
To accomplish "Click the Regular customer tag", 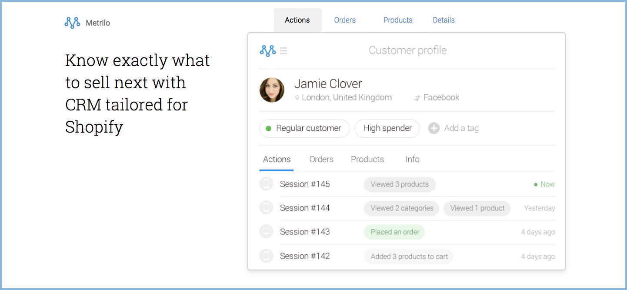I will point(304,128).
